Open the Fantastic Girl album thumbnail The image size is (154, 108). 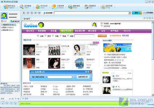(x=29, y=50)
